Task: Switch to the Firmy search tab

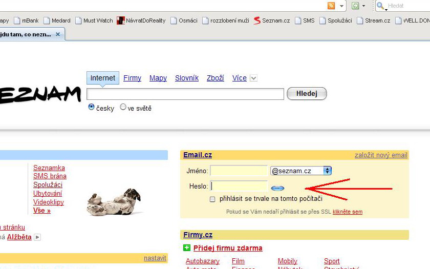Action: click(x=132, y=78)
